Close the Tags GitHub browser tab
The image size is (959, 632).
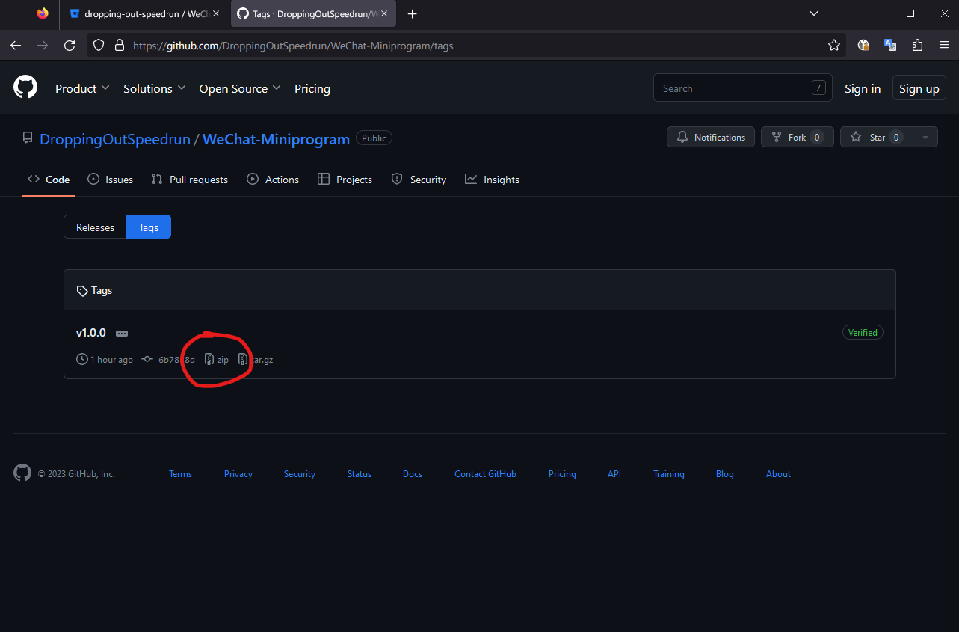384,13
